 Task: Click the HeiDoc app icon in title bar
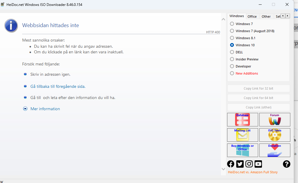click(x=2, y=4)
